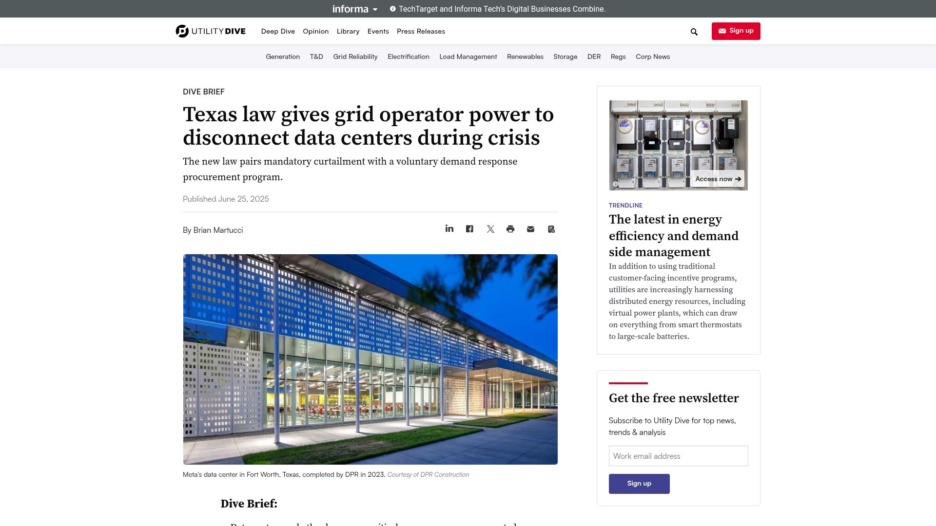Click the Dive Brief: subheading
Screen dimensions: 936x526
click(x=249, y=504)
